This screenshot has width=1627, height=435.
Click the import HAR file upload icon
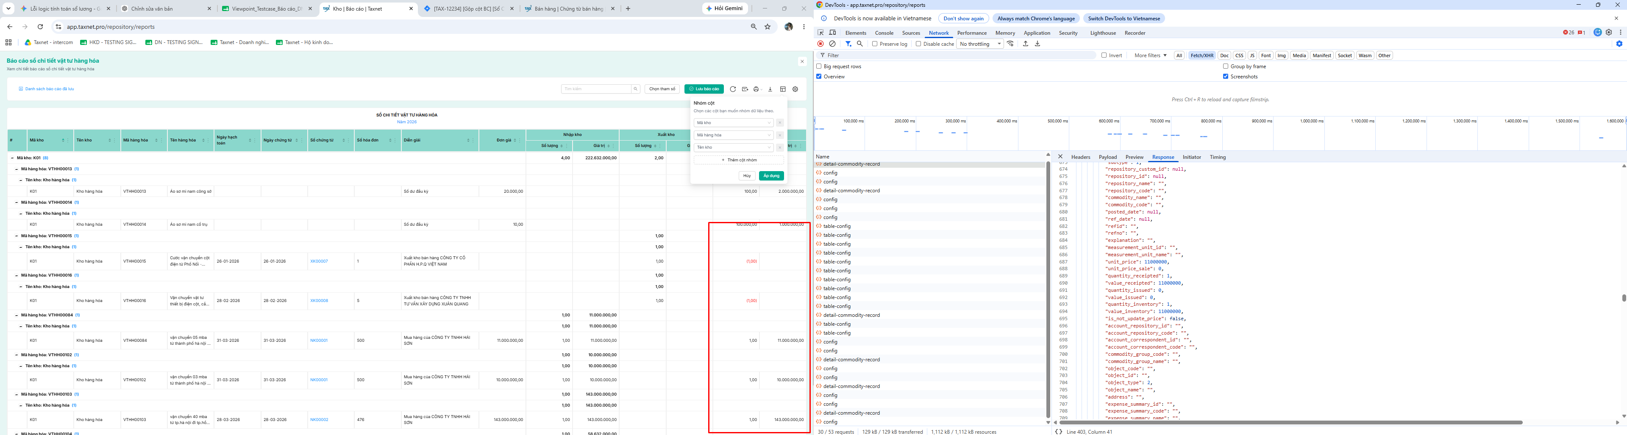click(1026, 44)
